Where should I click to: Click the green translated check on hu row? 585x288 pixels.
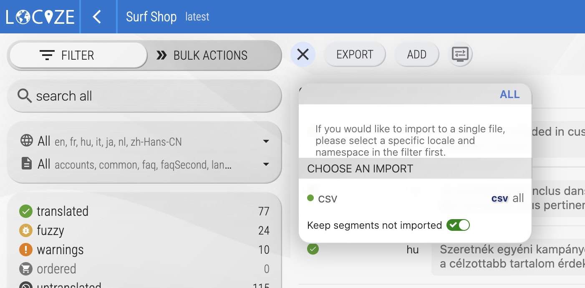313,249
